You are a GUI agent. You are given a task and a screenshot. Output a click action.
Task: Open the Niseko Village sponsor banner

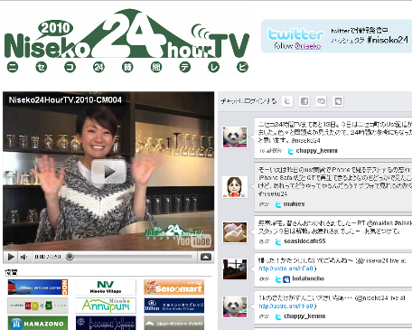106,288
